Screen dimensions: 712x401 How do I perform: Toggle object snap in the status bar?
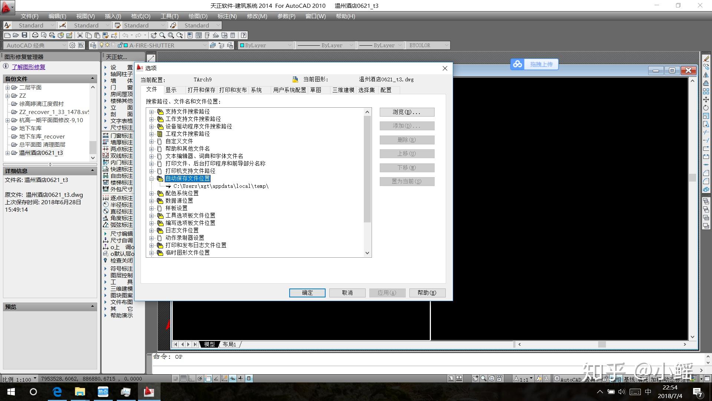208,378
